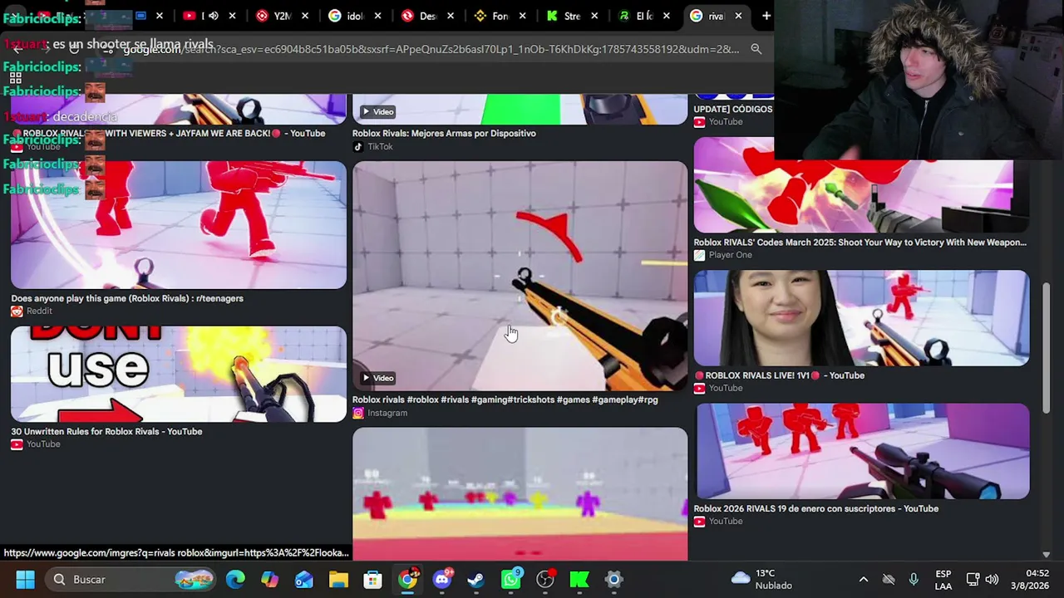Image resolution: width=1064 pixels, height=598 pixels.
Task: Click the scrollbar down arrow
Action: (x=1046, y=554)
